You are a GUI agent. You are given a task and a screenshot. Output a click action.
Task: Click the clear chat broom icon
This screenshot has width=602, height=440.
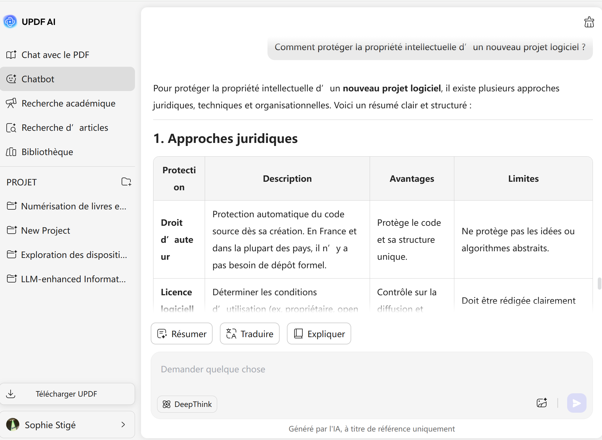589,22
